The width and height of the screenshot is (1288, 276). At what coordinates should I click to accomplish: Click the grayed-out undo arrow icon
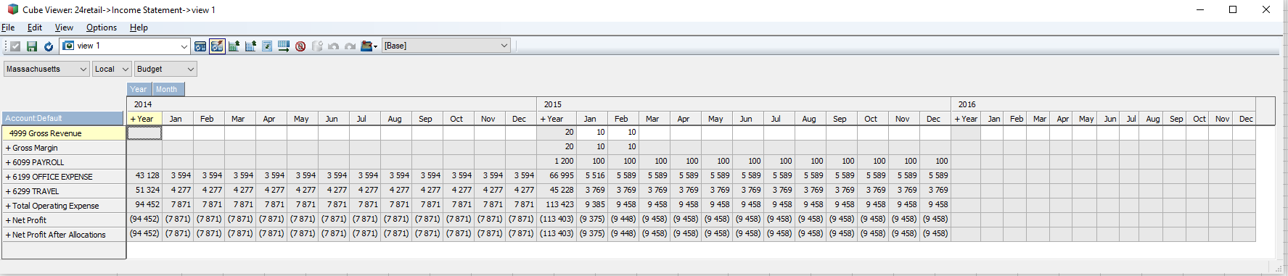point(334,46)
